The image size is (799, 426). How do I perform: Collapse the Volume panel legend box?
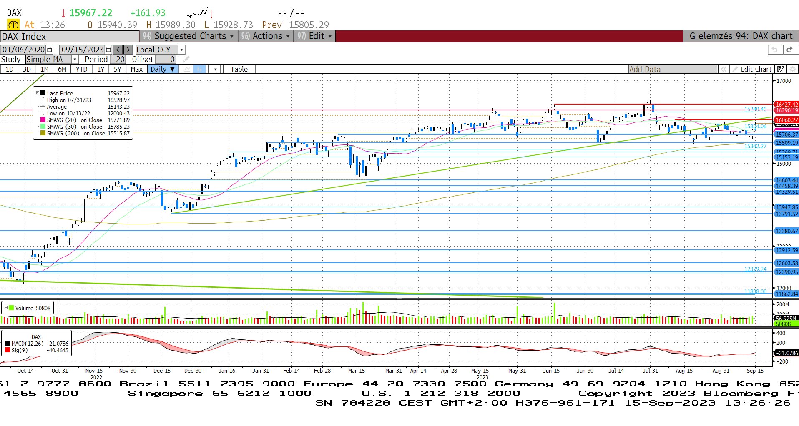[6, 308]
